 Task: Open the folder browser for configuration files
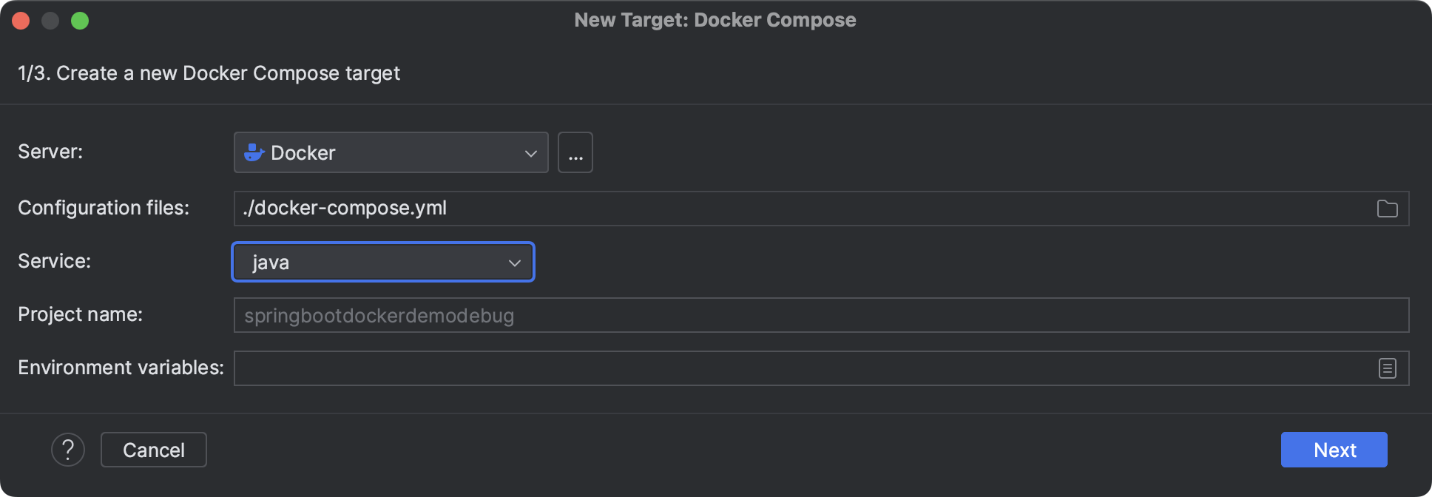1387,209
